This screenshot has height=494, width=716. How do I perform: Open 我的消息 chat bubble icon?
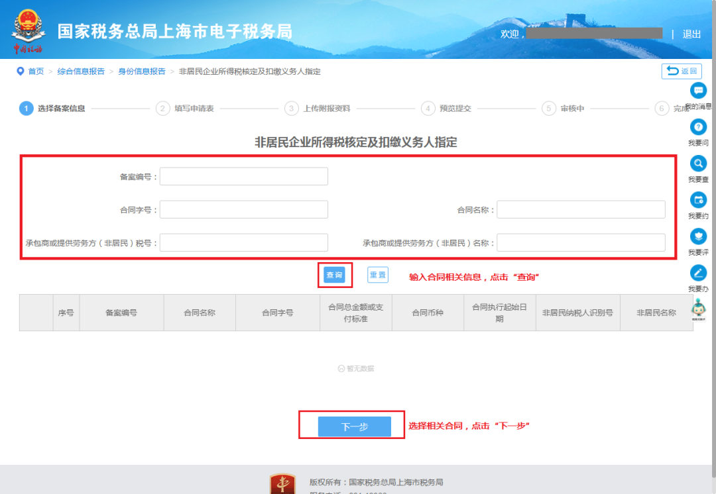pyautogui.click(x=698, y=90)
